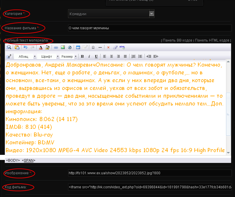This screenshot has height=197, width=235.
Task: Open the text color tool
Action: pyautogui.click(x=41, y=48)
